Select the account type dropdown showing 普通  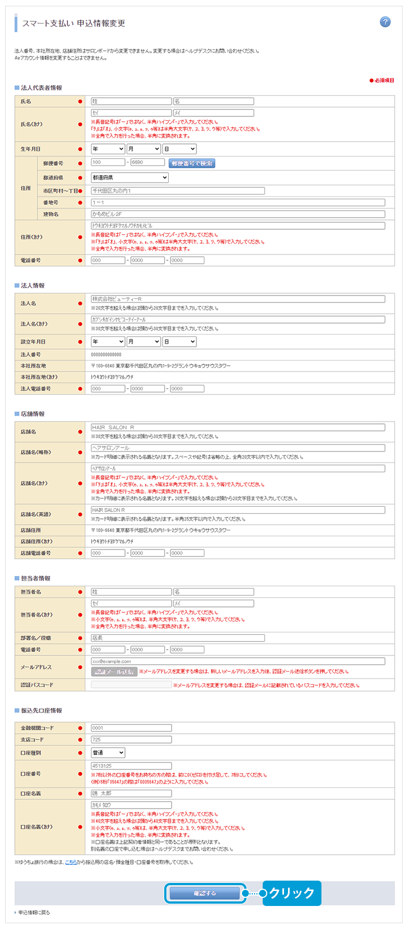[x=108, y=753]
